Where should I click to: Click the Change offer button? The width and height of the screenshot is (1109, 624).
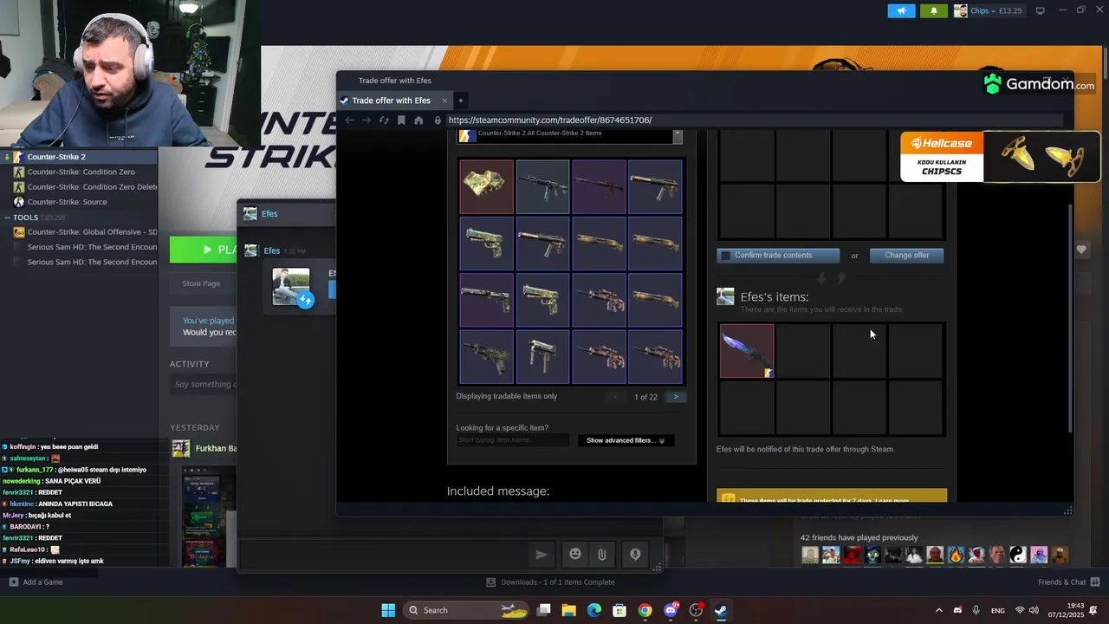906,256
